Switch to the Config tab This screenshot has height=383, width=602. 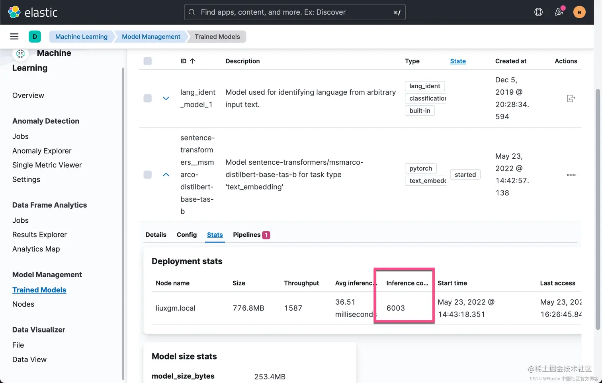(x=187, y=235)
